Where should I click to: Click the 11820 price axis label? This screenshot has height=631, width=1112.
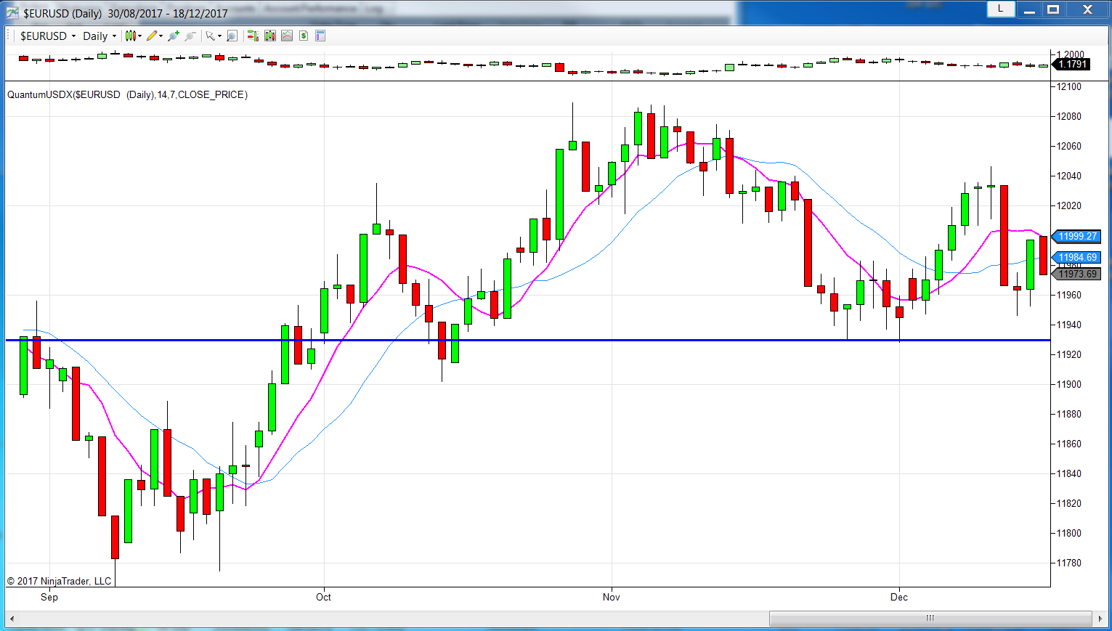[x=1069, y=503]
